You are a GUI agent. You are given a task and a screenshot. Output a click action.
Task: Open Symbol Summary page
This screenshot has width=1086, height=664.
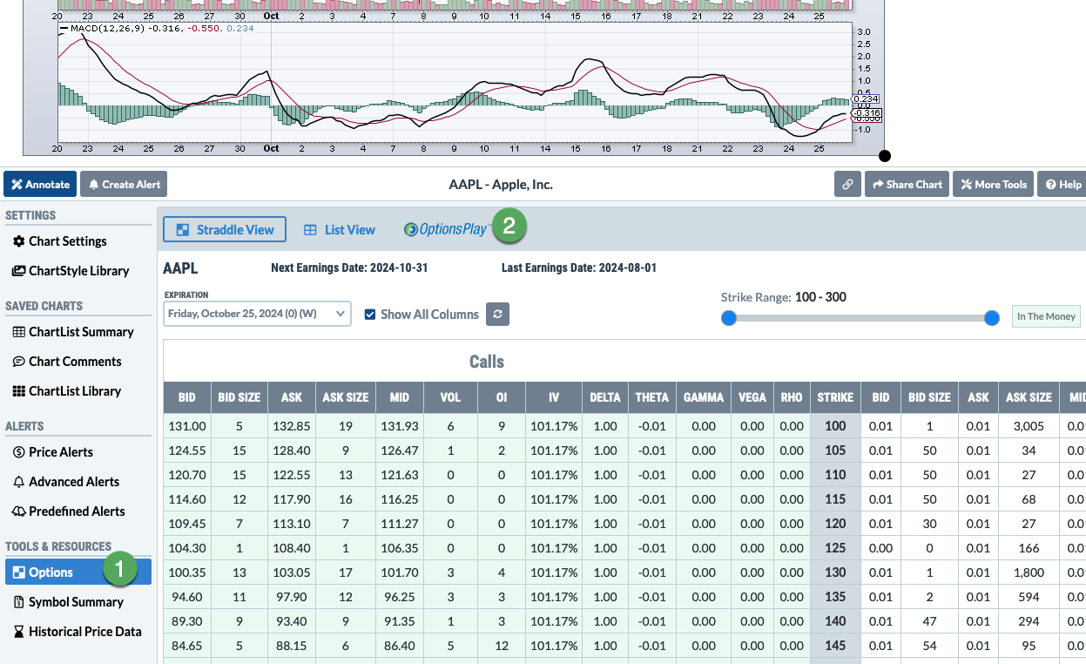click(x=76, y=602)
